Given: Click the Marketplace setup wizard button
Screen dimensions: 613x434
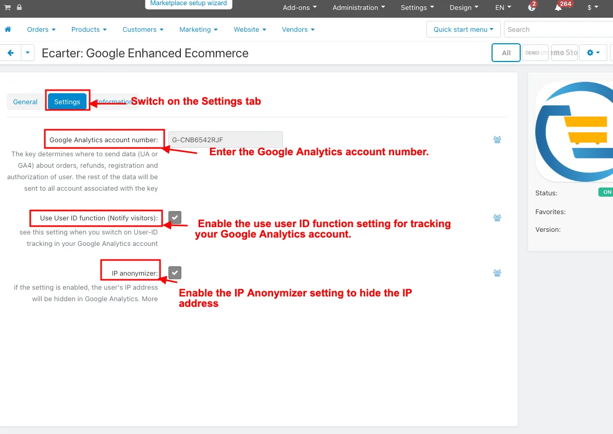Looking at the screenshot, I should (x=189, y=4).
